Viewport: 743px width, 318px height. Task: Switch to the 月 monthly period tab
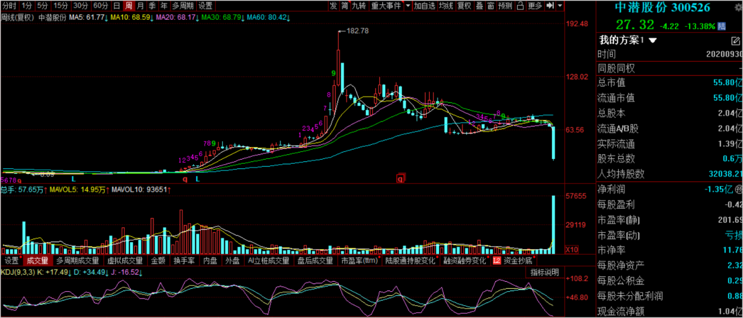point(140,6)
